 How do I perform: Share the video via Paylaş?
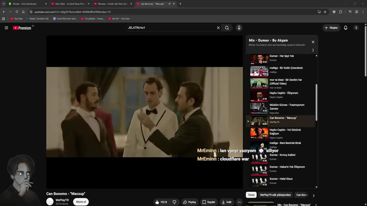click(189, 202)
